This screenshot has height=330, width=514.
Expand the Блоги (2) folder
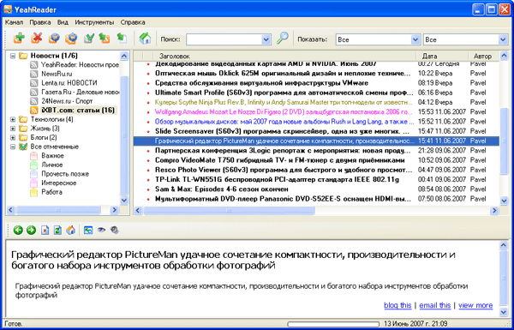click(x=13, y=137)
